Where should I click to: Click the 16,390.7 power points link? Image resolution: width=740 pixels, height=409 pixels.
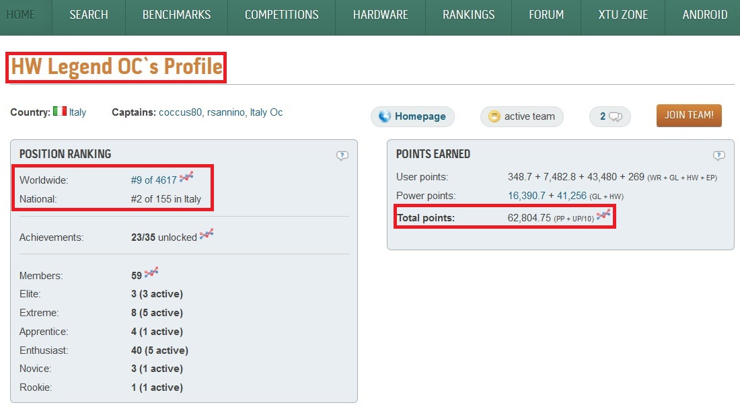[527, 196]
